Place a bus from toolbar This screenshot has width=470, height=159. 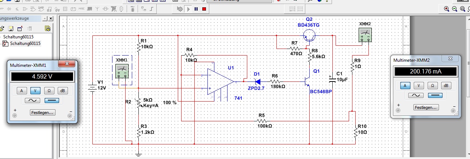point(152,9)
